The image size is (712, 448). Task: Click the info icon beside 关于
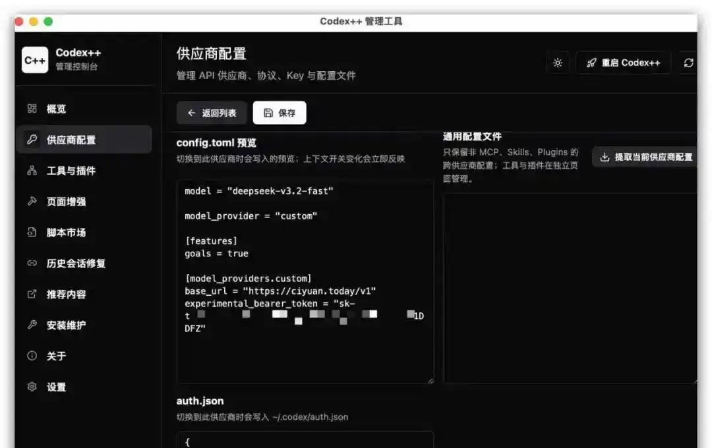pos(32,355)
